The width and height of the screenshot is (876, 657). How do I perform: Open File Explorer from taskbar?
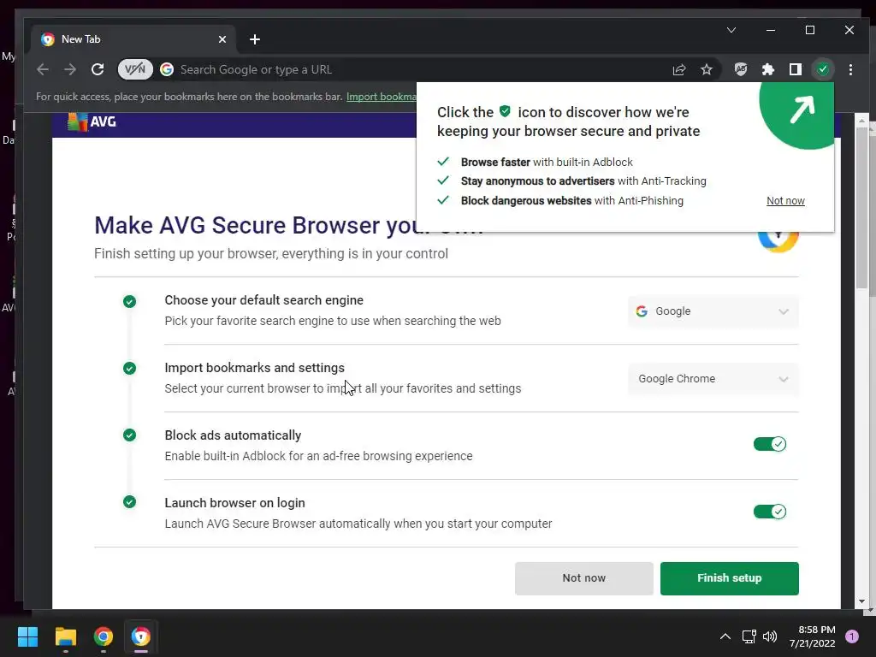pyautogui.click(x=65, y=636)
